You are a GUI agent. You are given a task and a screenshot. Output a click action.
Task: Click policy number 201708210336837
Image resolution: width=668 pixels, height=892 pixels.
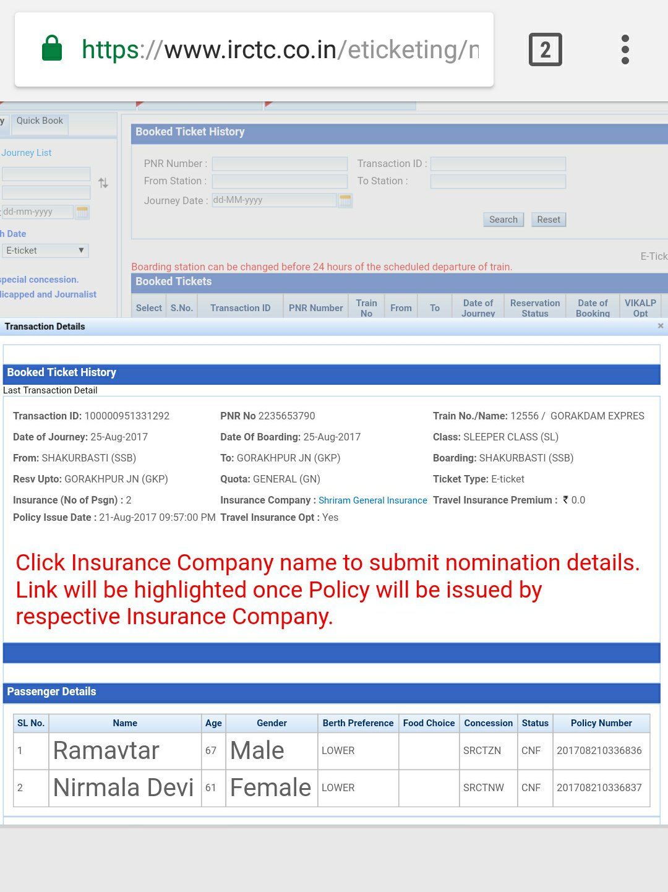[x=599, y=787]
